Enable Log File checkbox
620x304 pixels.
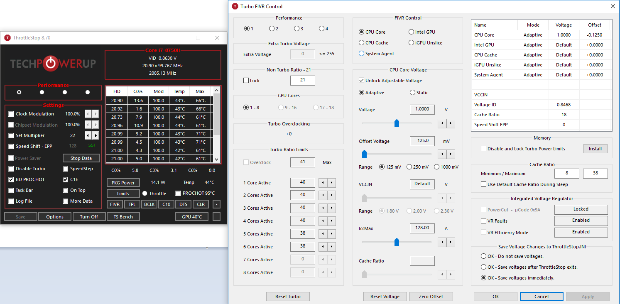(x=11, y=201)
